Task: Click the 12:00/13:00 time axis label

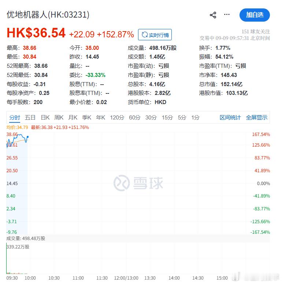Action: [x=126, y=278]
